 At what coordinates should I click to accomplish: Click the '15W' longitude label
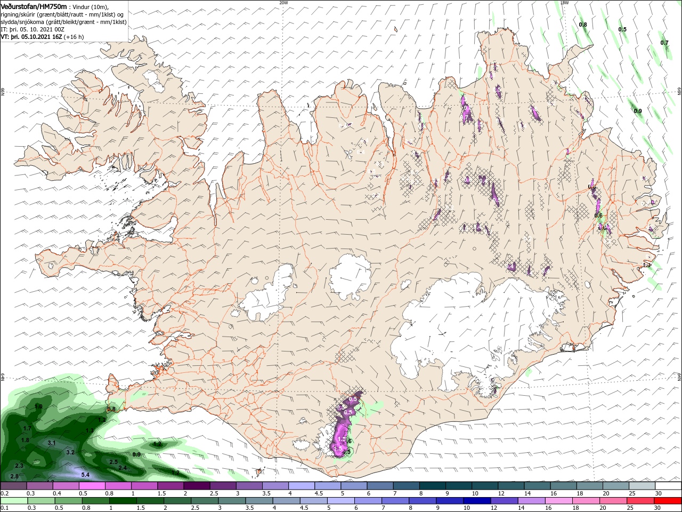tap(565, 3)
